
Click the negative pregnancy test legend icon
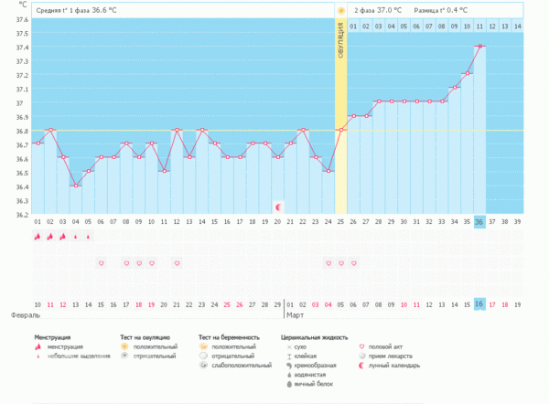tap(203, 356)
